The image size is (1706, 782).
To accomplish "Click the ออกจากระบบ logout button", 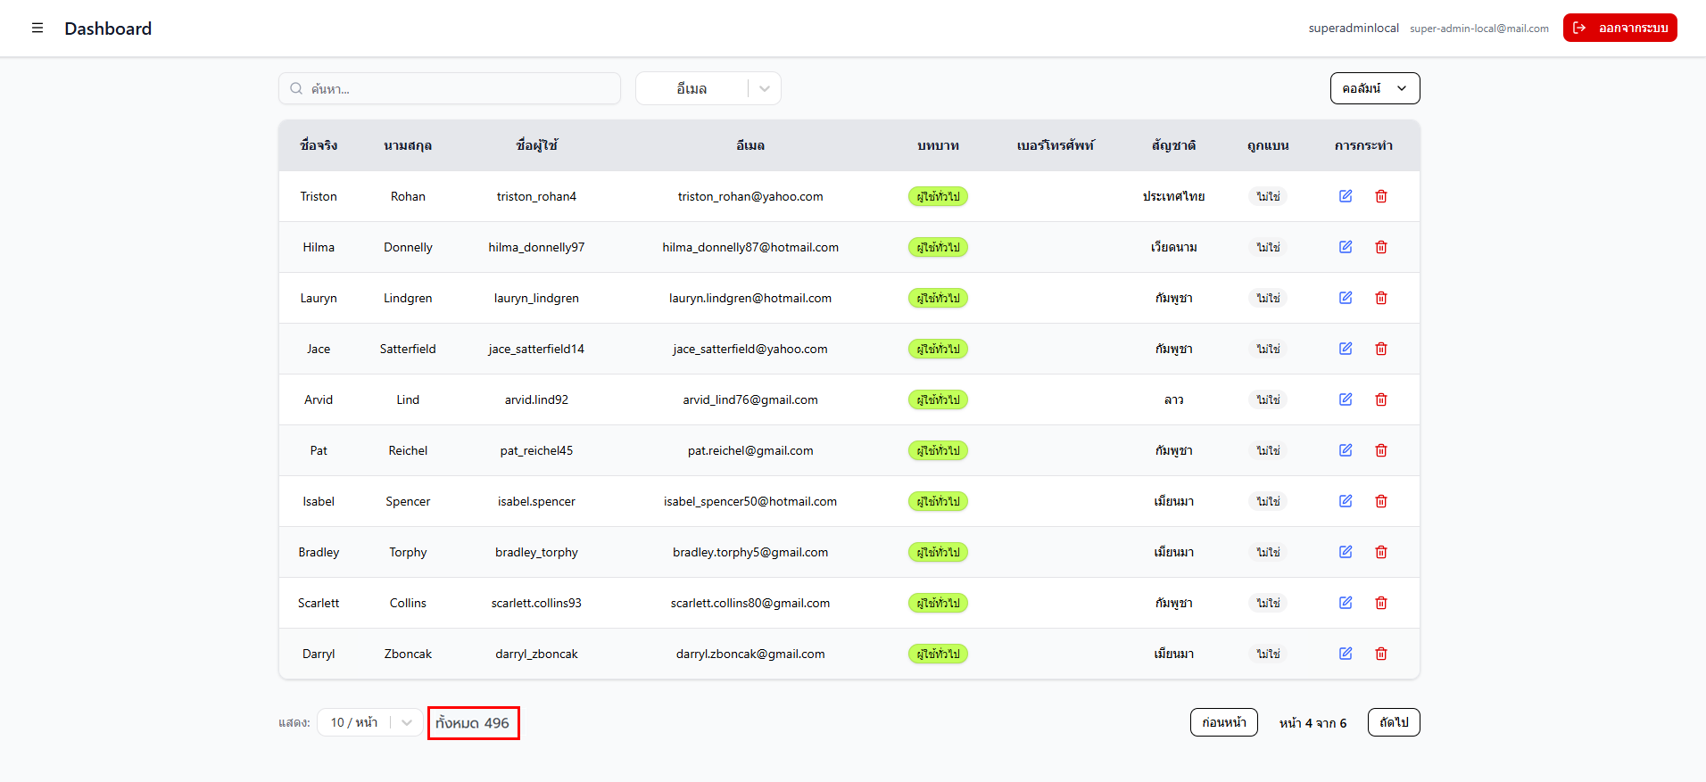I will [x=1619, y=28].
